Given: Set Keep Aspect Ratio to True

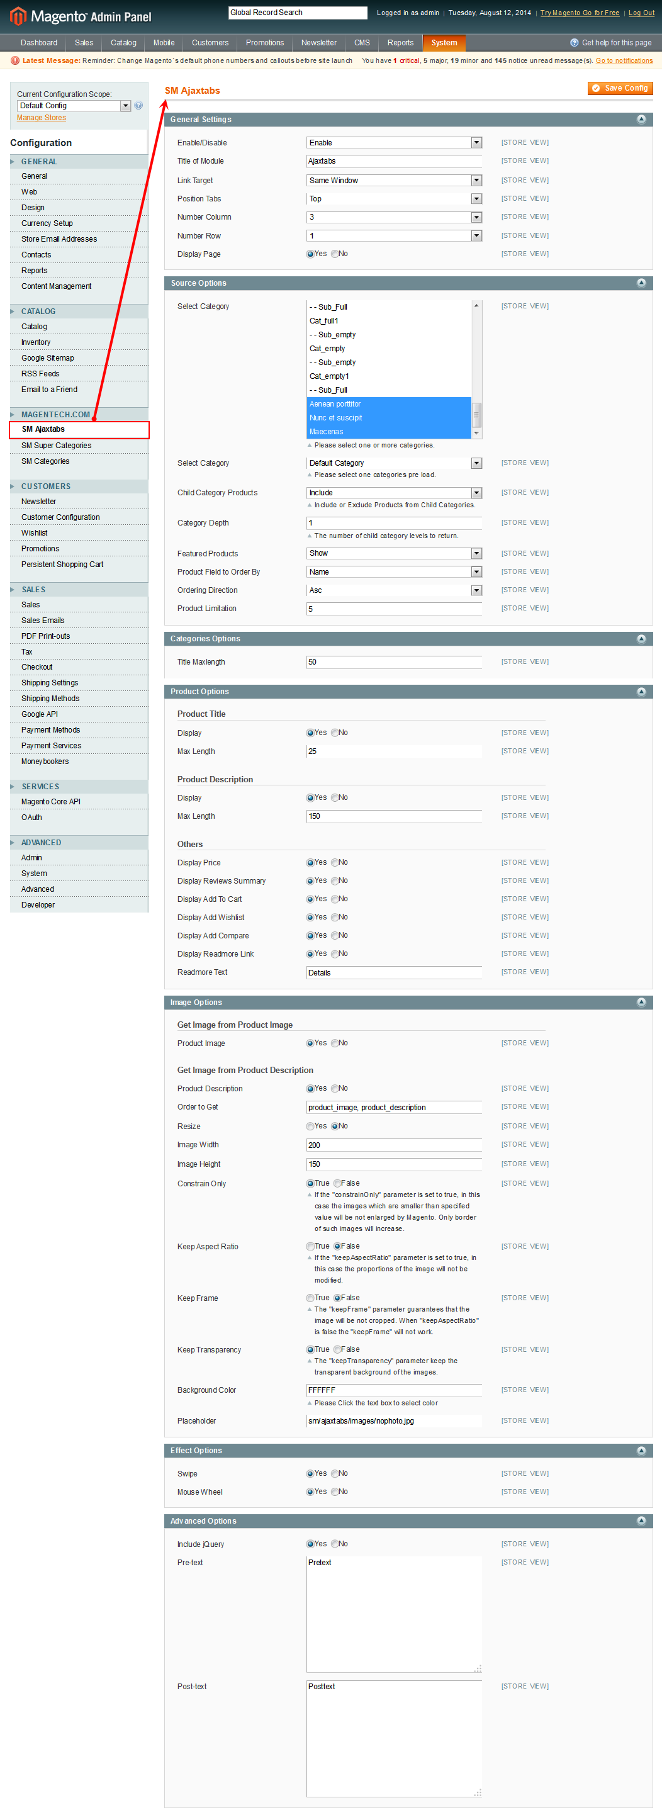Looking at the screenshot, I should pyautogui.click(x=310, y=1247).
